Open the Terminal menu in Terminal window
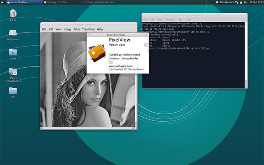 point(170,19)
